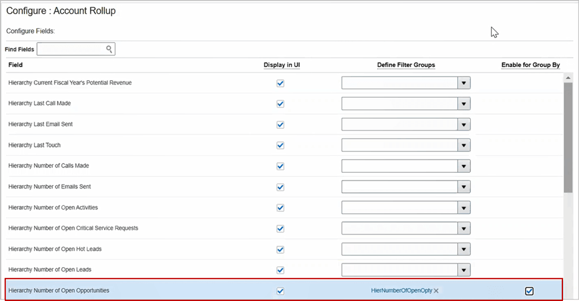
Task: Click the Find Fields search magnifier icon
Action: pos(109,49)
